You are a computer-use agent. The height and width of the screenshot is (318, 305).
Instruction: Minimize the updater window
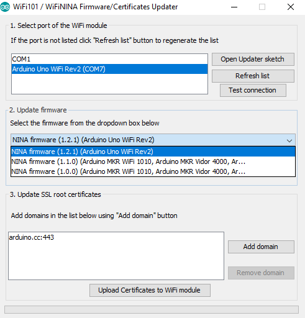(x=234, y=7)
